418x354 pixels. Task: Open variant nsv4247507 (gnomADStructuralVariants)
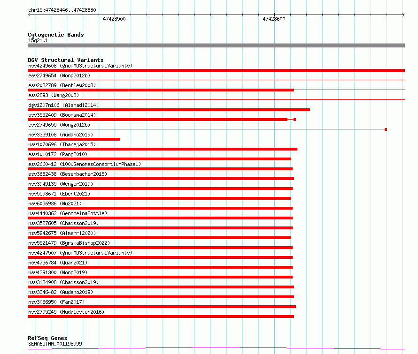[80, 253]
